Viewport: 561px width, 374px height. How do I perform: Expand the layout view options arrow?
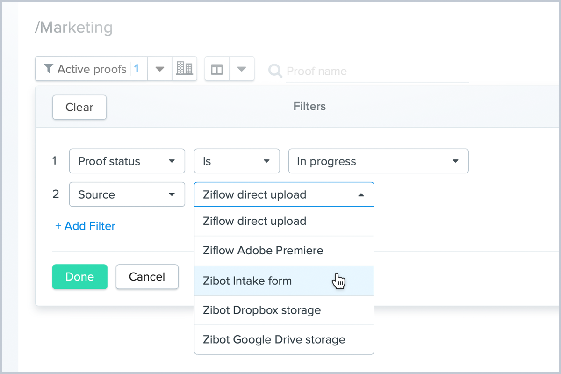coord(241,69)
